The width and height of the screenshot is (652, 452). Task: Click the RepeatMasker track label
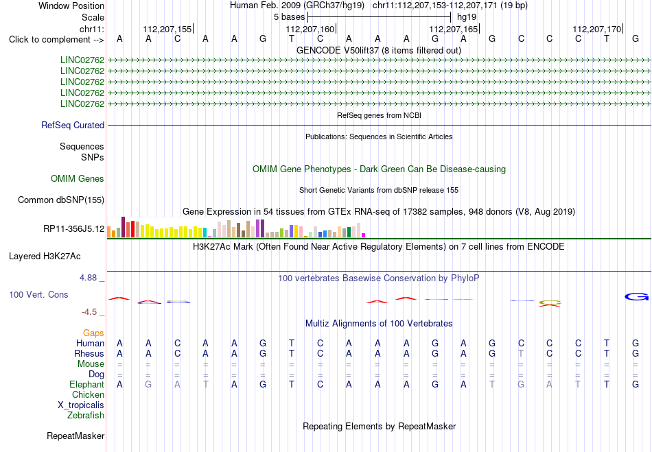point(75,436)
